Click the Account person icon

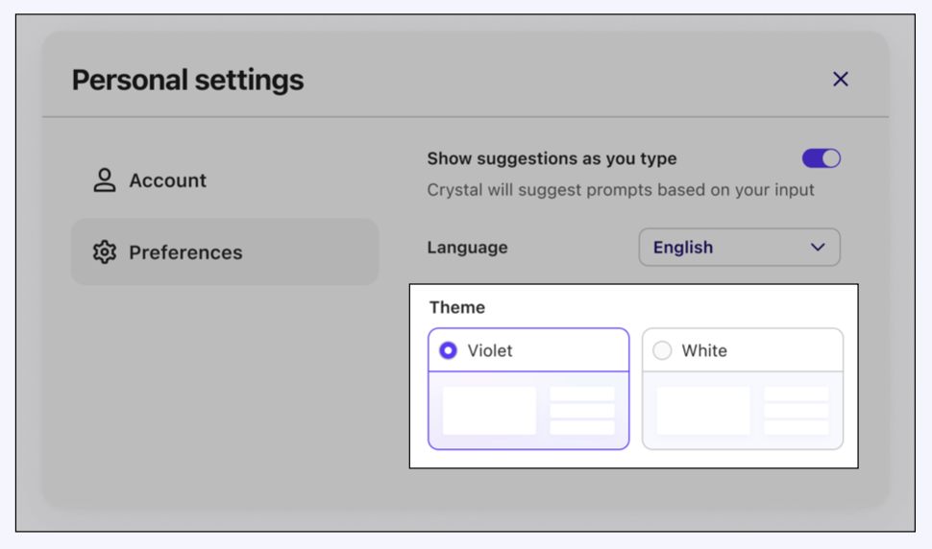104,180
